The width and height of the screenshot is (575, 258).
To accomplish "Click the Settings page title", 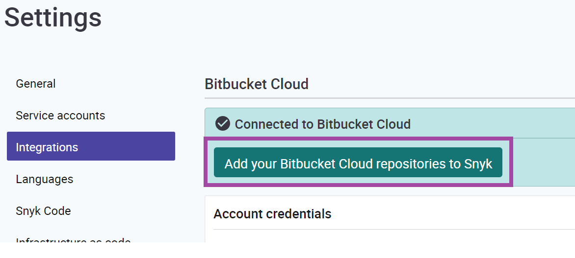I will [x=53, y=17].
